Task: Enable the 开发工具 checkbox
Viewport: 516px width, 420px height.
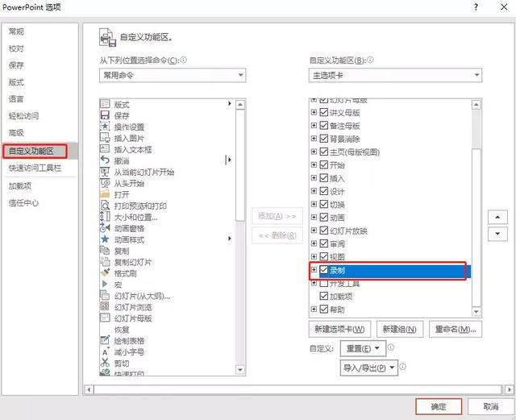Action: (x=324, y=283)
